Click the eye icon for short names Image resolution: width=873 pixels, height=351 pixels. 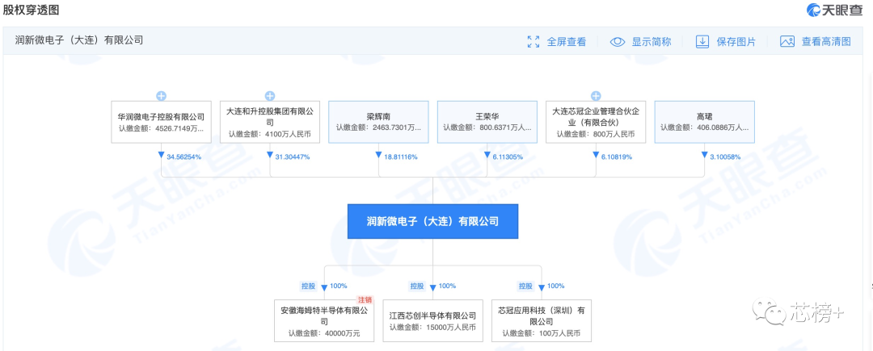point(618,41)
